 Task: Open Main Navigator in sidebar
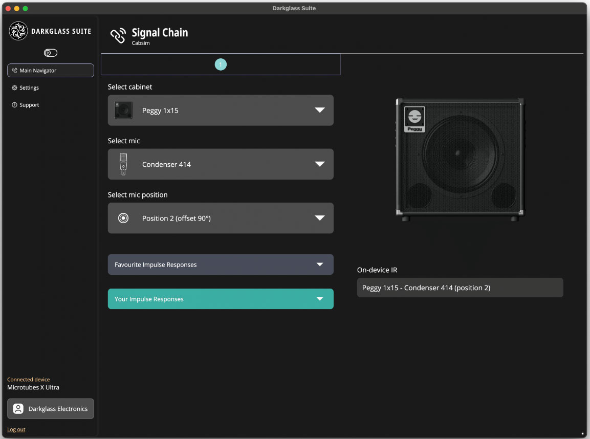click(51, 70)
